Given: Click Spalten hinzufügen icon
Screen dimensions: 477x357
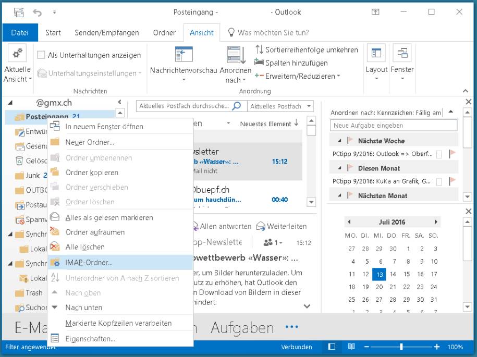Looking at the screenshot, I should click(x=259, y=63).
